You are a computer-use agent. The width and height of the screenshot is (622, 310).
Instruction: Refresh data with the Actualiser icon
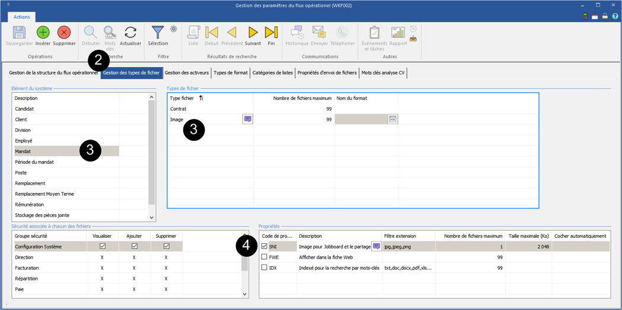pos(130,33)
